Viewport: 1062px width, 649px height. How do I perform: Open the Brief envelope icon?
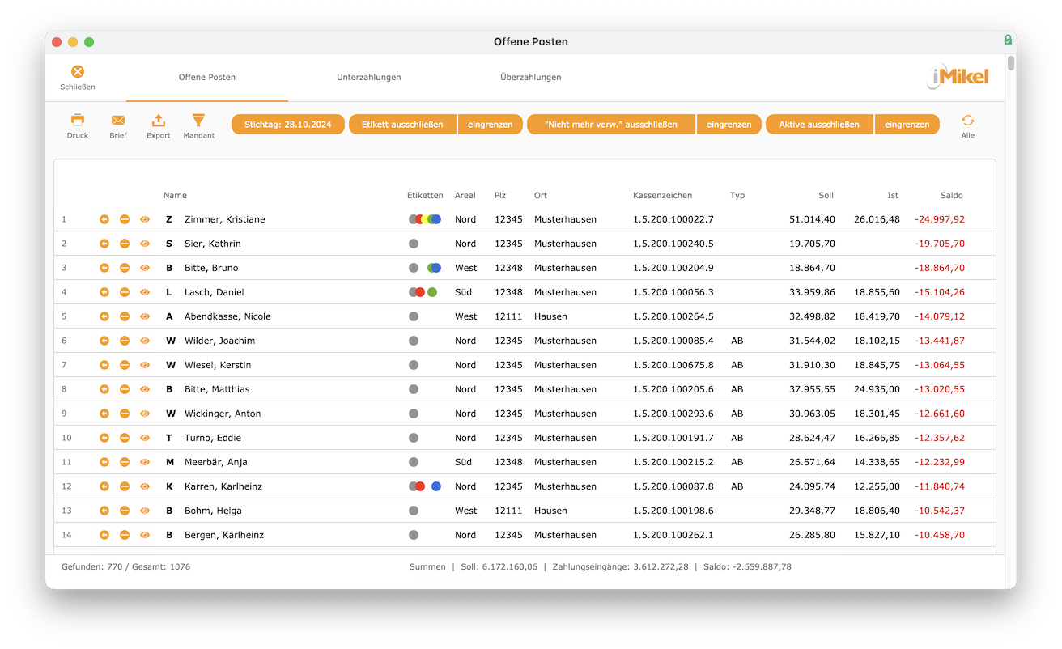click(x=118, y=120)
